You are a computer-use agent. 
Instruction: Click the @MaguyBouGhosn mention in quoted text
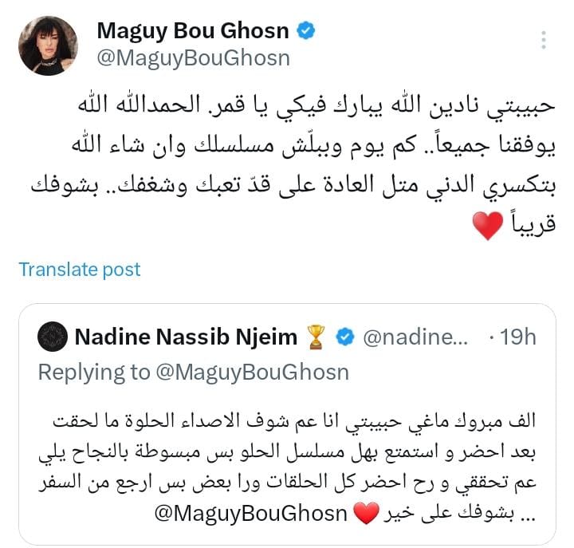pos(251,513)
